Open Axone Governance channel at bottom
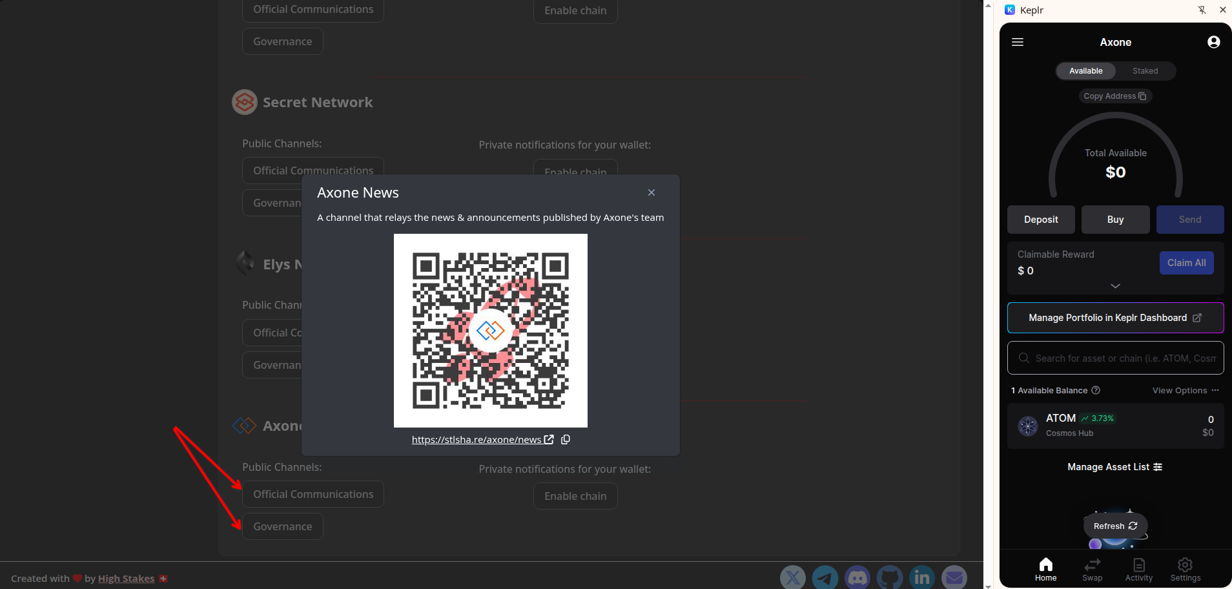Screen dimensions: 1232x589 coord(283,526)
